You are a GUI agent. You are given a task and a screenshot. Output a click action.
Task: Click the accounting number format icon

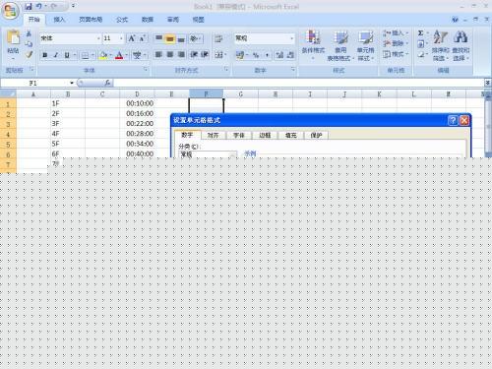click(x=240, y=55)
